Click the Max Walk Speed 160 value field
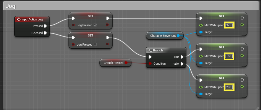Viewport: 261px width, 110px height. pos(229,56)
